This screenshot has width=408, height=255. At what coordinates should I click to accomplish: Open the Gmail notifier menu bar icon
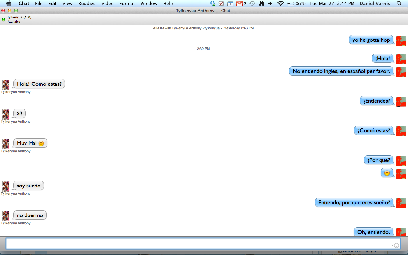[x=239, y=4]
